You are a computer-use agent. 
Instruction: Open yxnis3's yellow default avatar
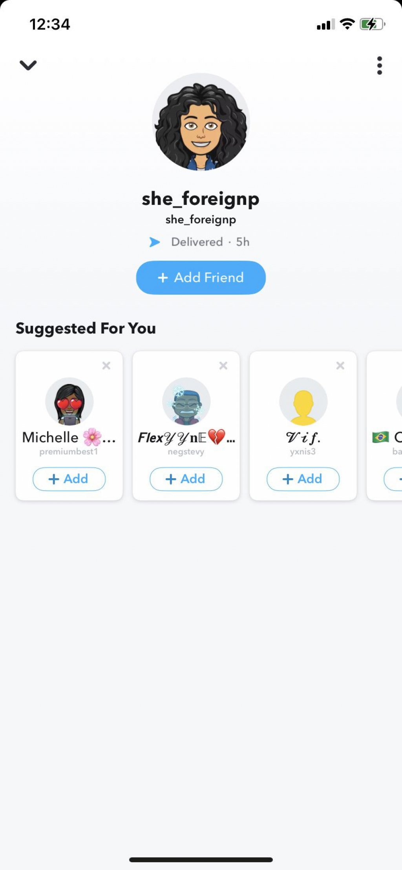(303, 402)
